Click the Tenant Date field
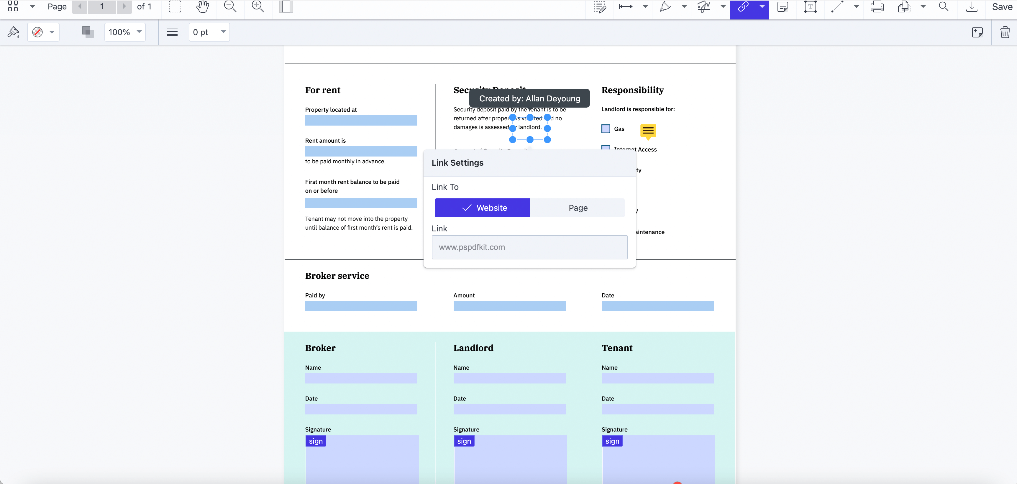Image resolution: width=1017 pixels, height=484 pixels. click(658, 409)
